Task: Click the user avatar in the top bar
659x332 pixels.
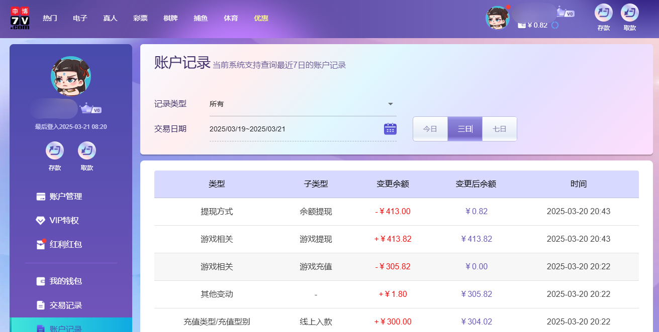Action: (x=498, y=18)
